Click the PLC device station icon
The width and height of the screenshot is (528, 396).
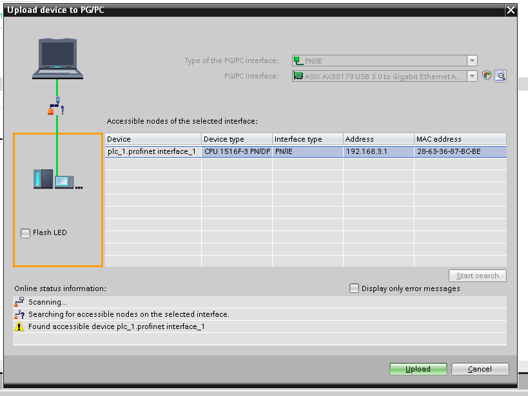(x=58, y=179)
